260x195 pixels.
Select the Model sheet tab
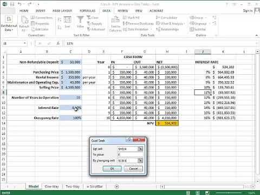click(34, 186)
